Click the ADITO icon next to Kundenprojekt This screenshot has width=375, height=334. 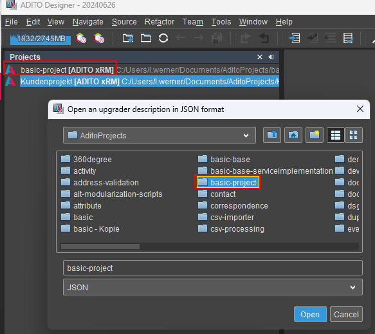(10, 82)
